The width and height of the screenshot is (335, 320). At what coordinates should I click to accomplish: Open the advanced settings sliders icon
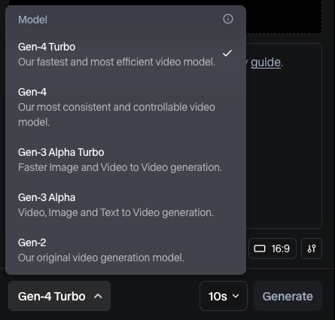pos(312,248)
